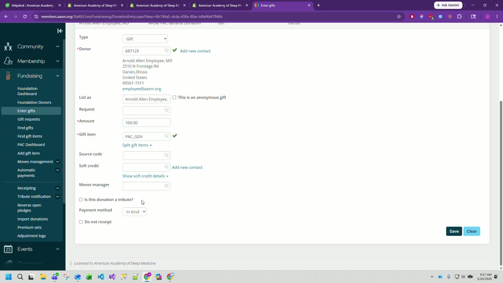Click the List as text field

click(x=146, y=99)
